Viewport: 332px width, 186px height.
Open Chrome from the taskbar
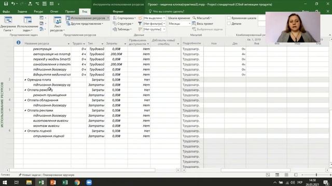tap(77, 182)
